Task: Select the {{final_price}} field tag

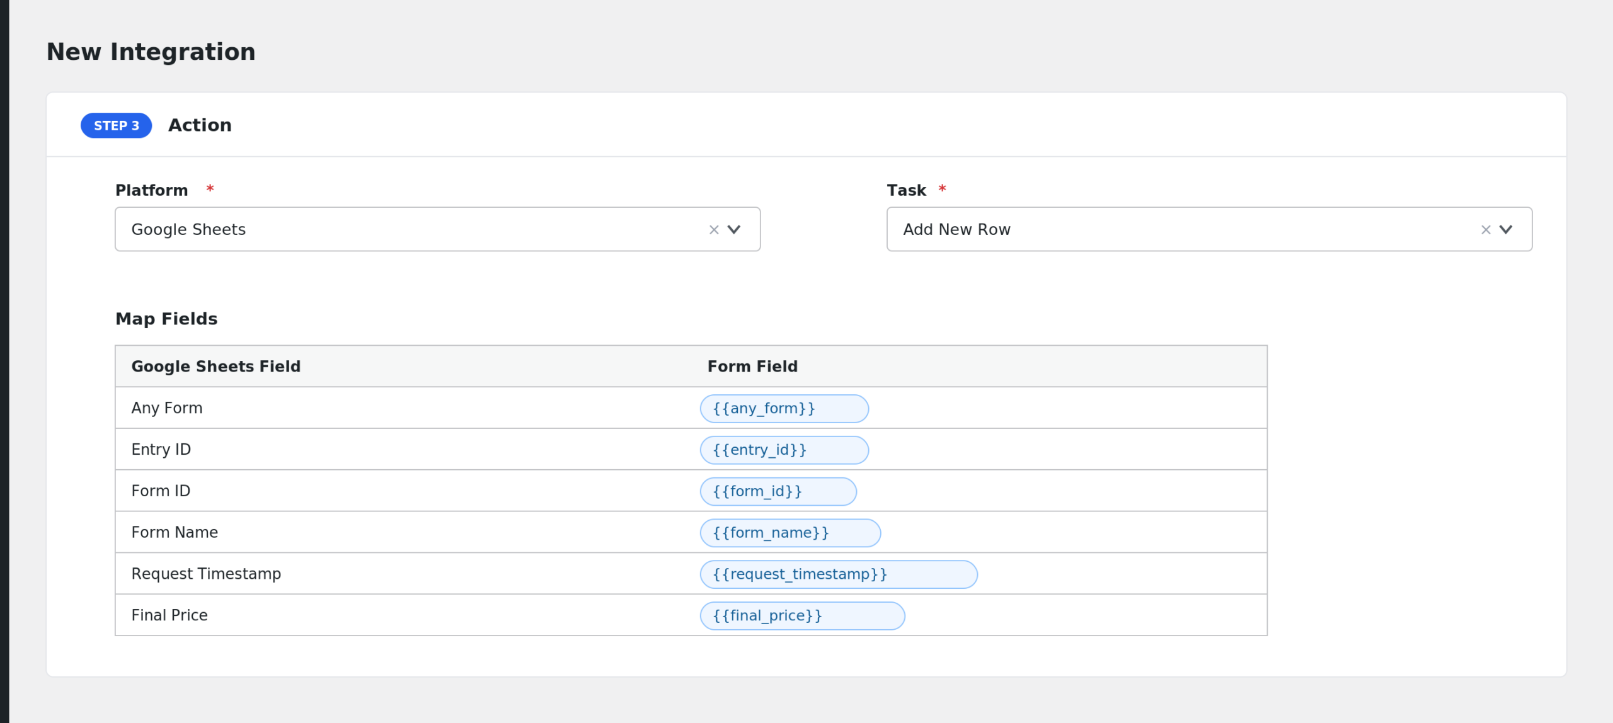Action: point(802,616)
